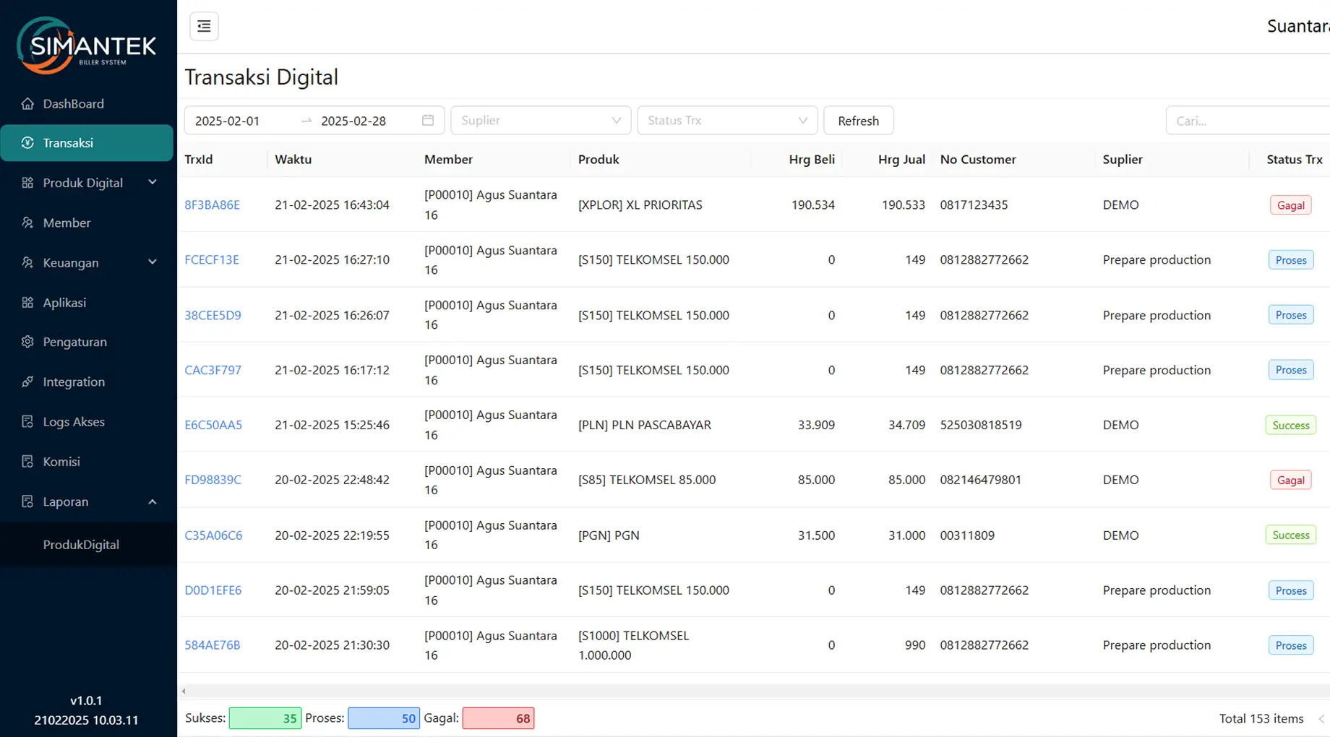Expand the Produk Digital submenu chevron
This screenshot has width=1330, height=737.
(153, 182)
